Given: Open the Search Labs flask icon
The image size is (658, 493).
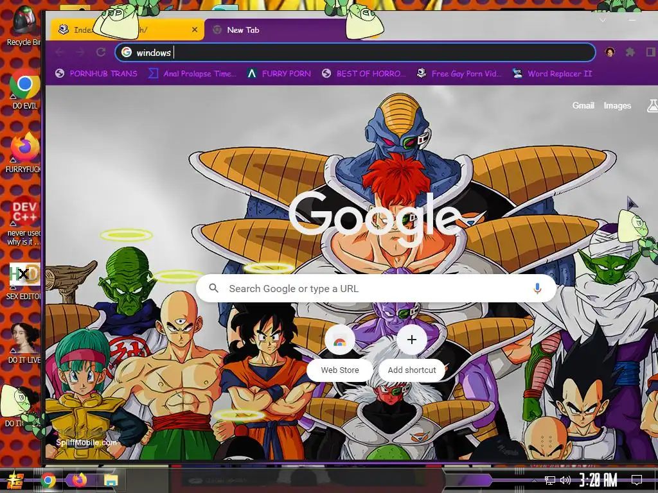Looking at the screenshot, I should 653,106.
